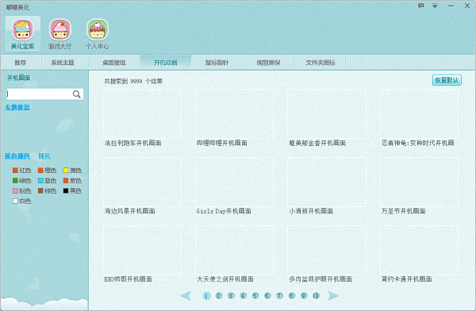
Task: Open the 游戏大厅 cupcake icon
Action: coord(60,30)
